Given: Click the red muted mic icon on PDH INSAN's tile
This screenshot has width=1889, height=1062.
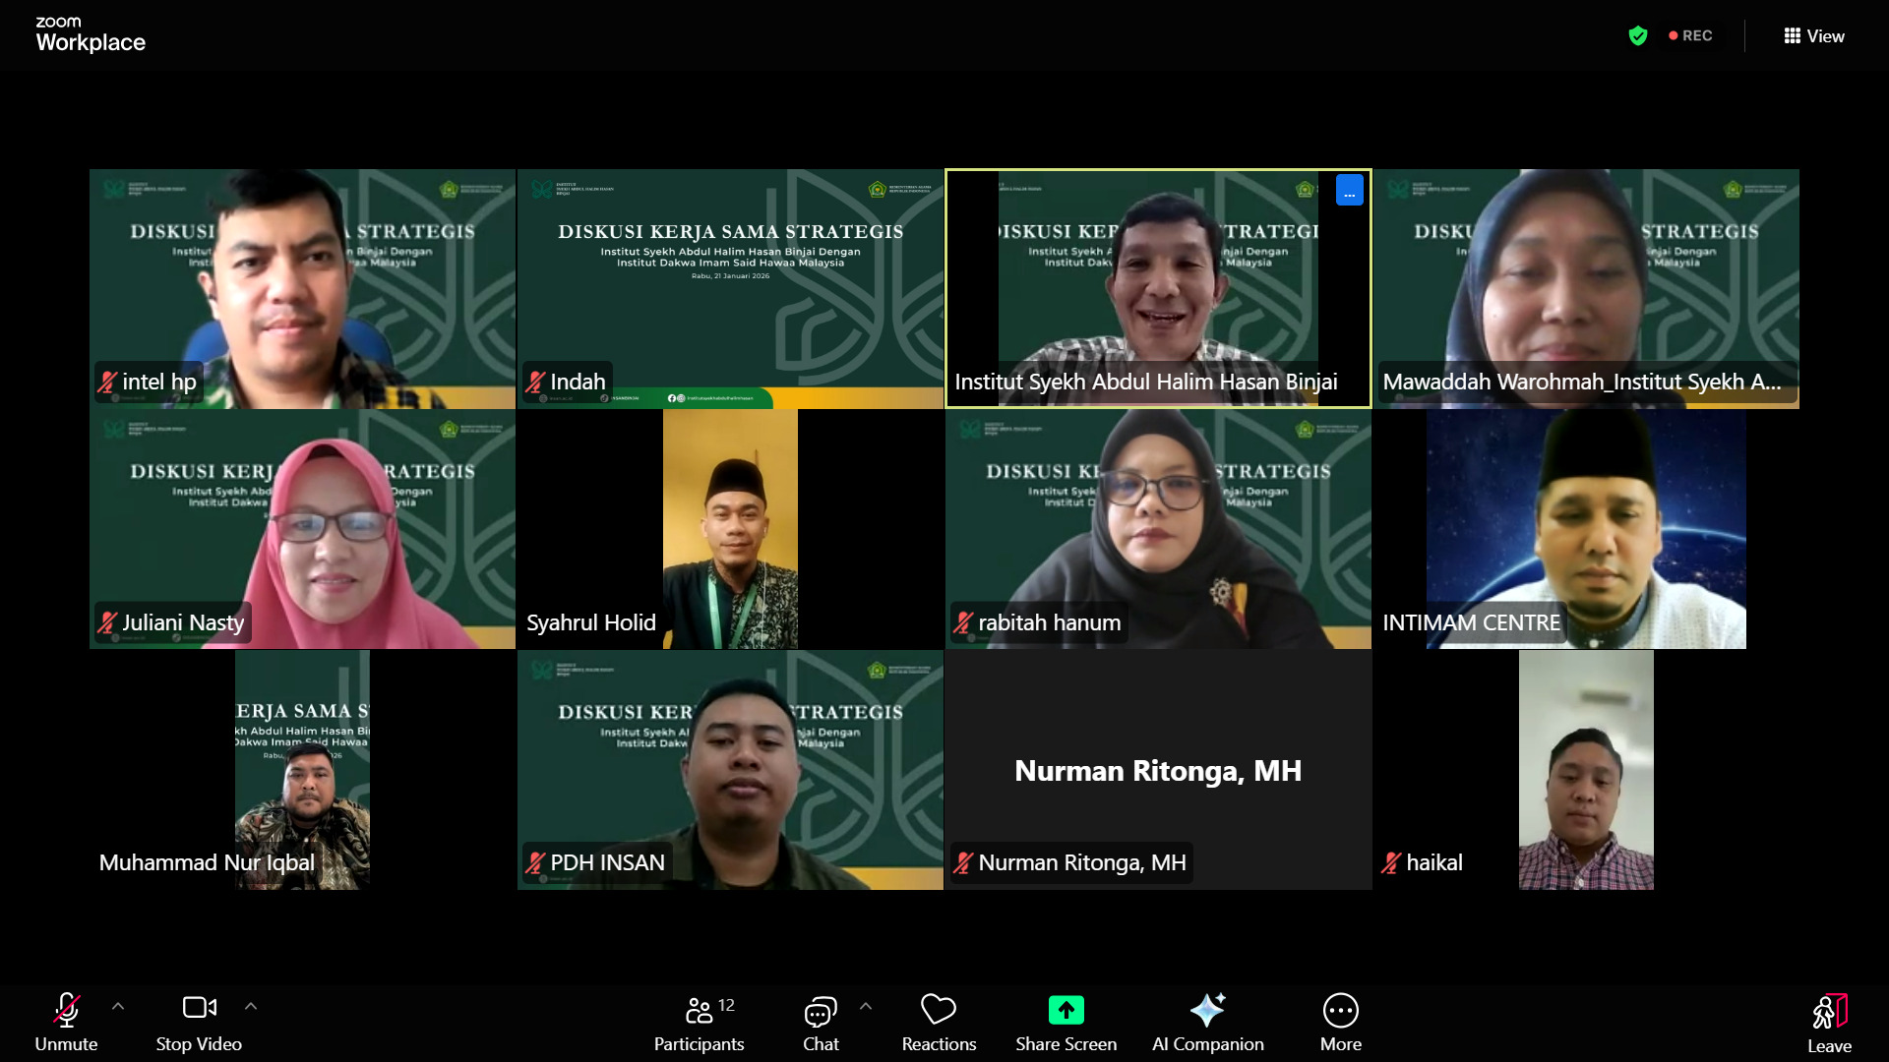Looking at the screenshot, I should pos(535,862).
